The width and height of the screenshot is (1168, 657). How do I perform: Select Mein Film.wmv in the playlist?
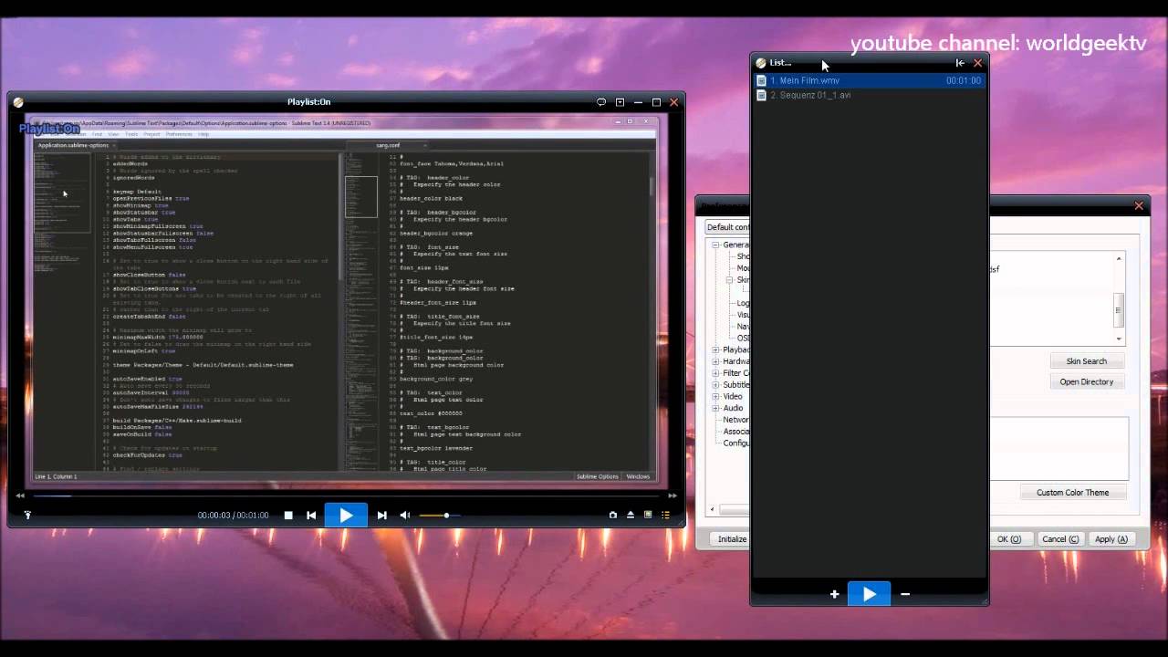pos(805,80)
